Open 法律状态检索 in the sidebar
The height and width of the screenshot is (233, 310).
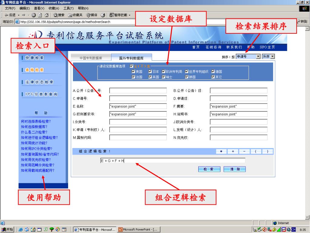click(39, 82)
